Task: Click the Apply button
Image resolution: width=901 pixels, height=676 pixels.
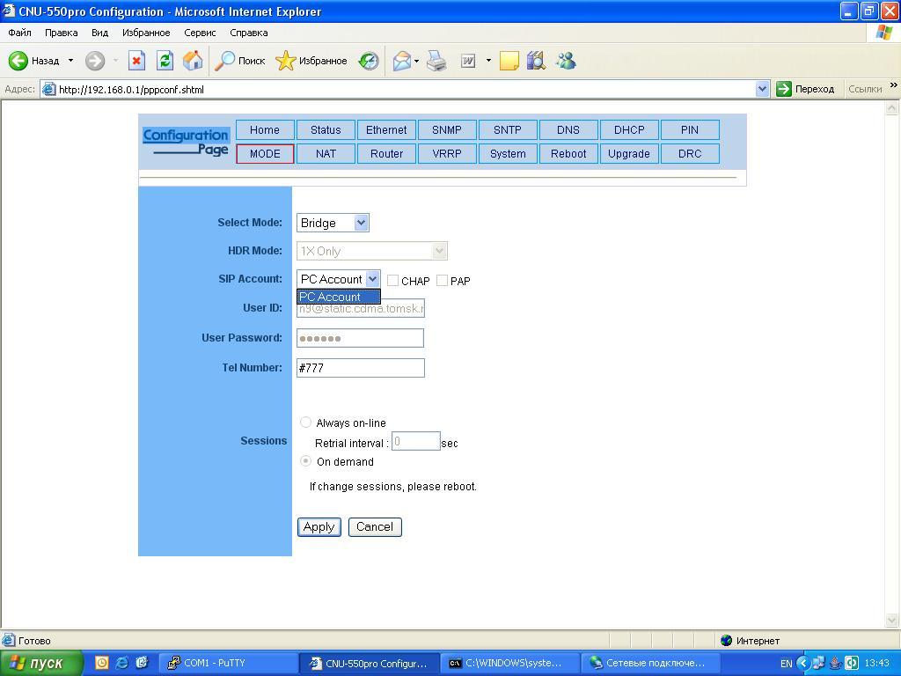Action: pyautogui.click(x=319, y=526)
